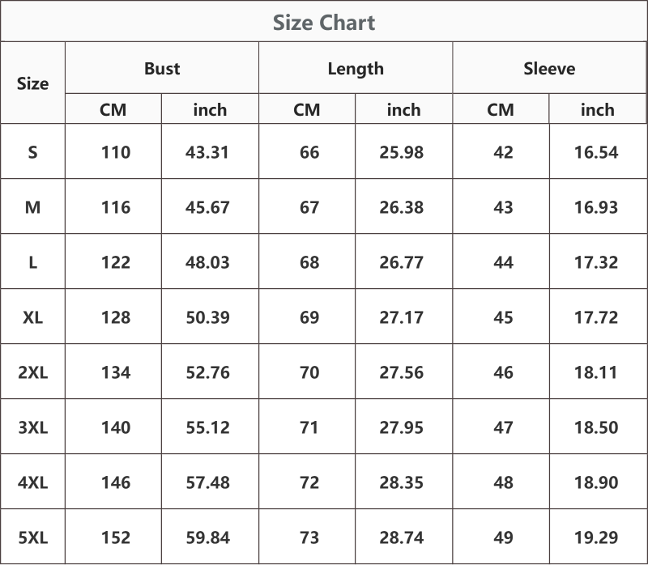Select length value 68 cm
The width and height of the screenshot is (648, 565).
click(309, 263)
